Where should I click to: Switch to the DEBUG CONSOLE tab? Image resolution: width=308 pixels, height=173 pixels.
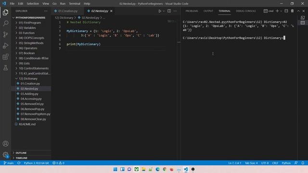246,11
